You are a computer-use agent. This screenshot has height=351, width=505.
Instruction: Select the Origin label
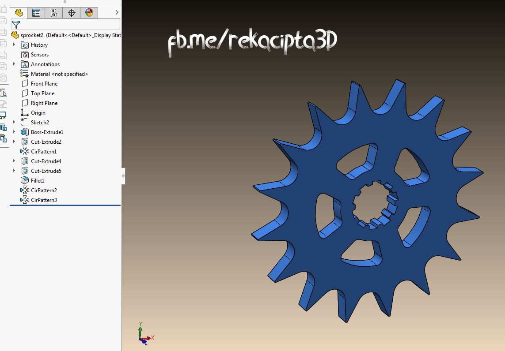pyautogui.click(x=38, y=113)
